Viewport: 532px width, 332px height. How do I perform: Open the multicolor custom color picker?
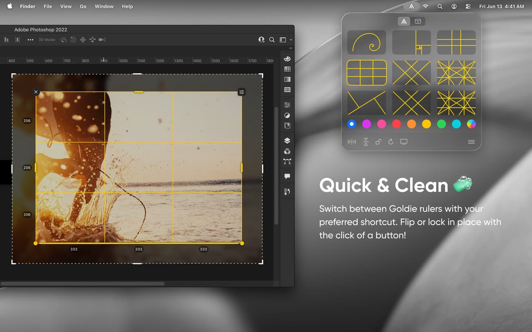click(x=471, y=124)
